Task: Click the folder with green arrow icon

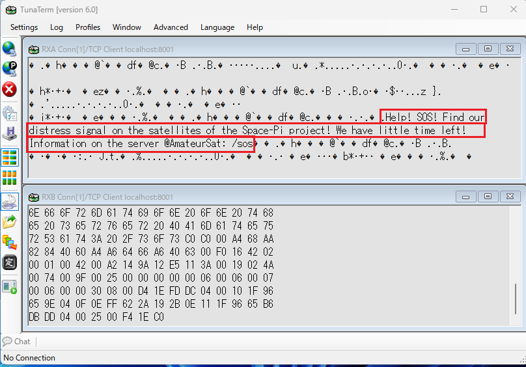Action: click(x=9, y=222)
